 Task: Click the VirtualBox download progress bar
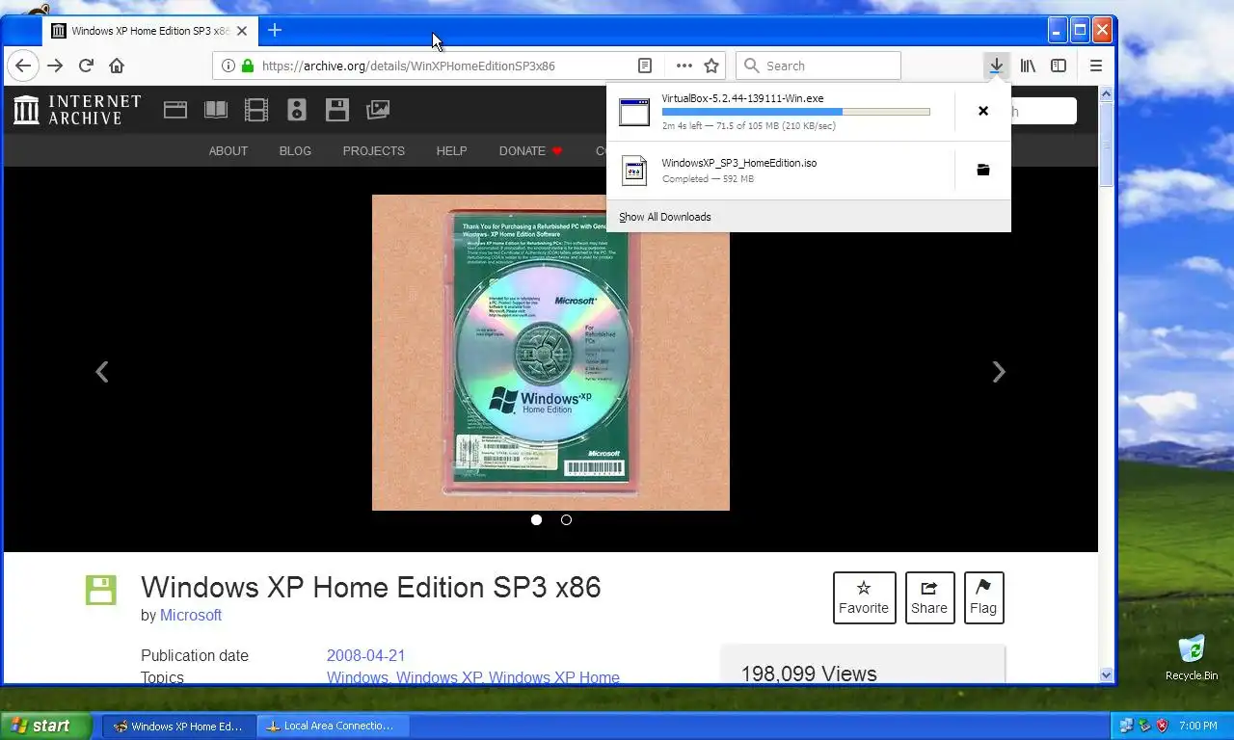tap(795, 112)
